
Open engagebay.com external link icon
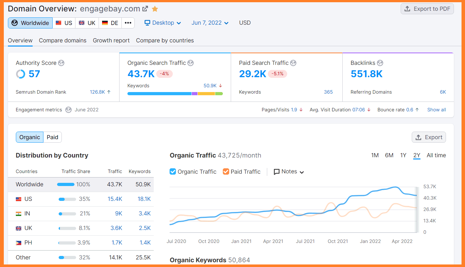145,9
